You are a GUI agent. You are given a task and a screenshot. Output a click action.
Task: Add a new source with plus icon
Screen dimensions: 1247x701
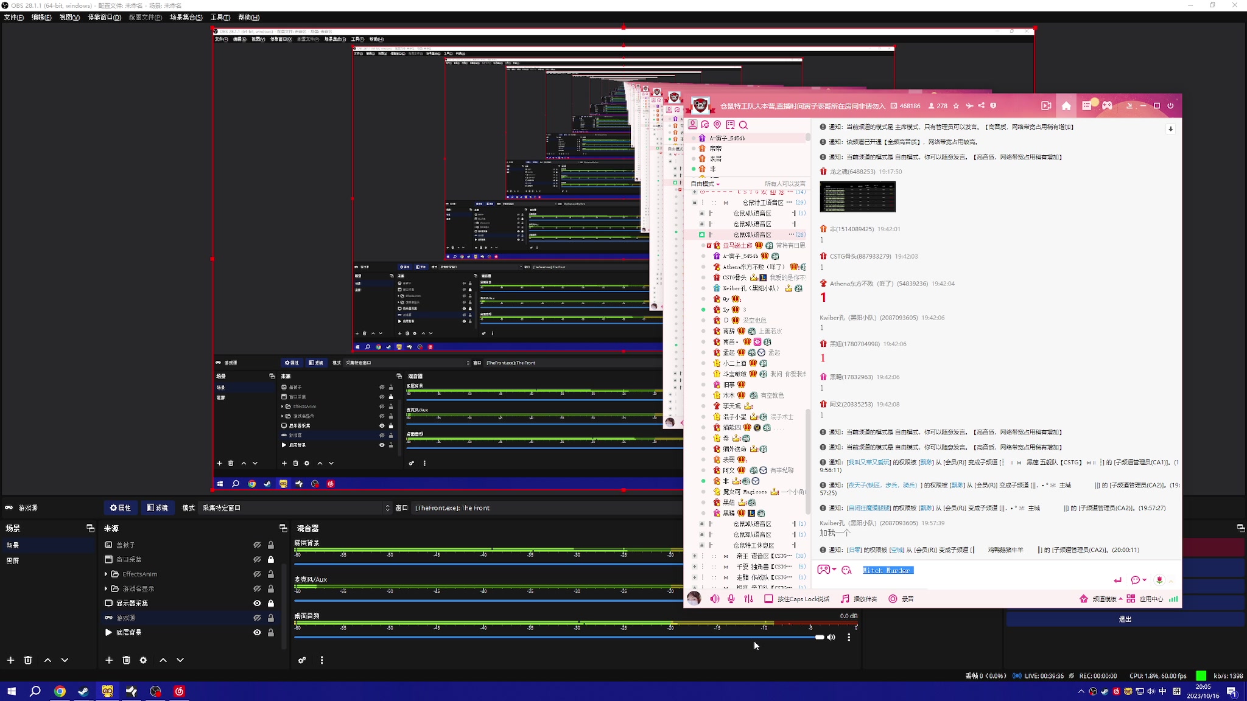[109, 660]
